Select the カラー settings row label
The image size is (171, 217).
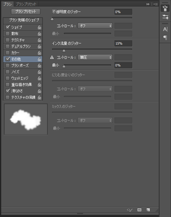coord(15,53)
